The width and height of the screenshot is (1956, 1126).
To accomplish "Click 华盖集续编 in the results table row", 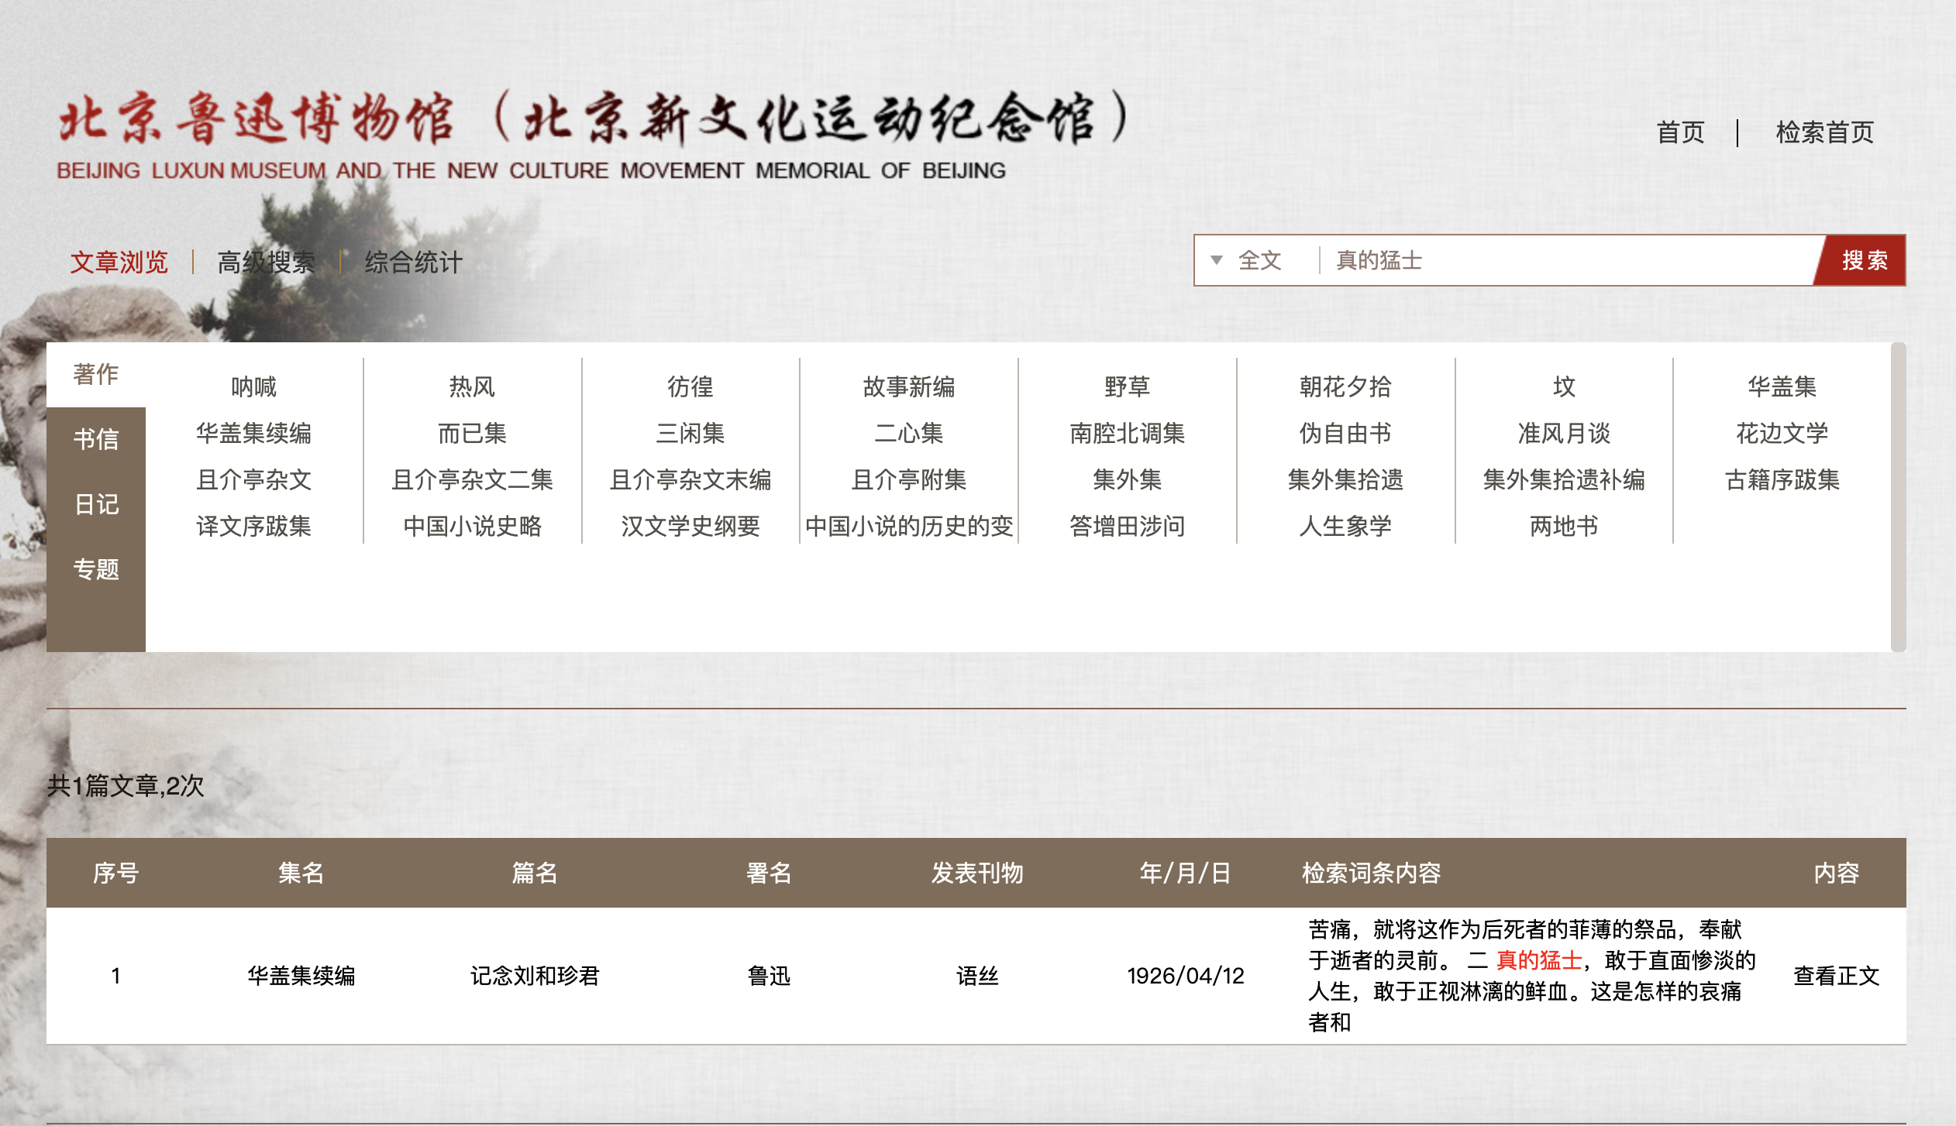I will coord(301,975).
